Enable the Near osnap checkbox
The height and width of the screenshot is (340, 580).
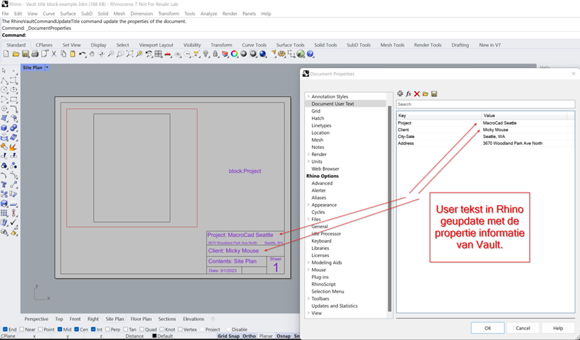point(22,329)
